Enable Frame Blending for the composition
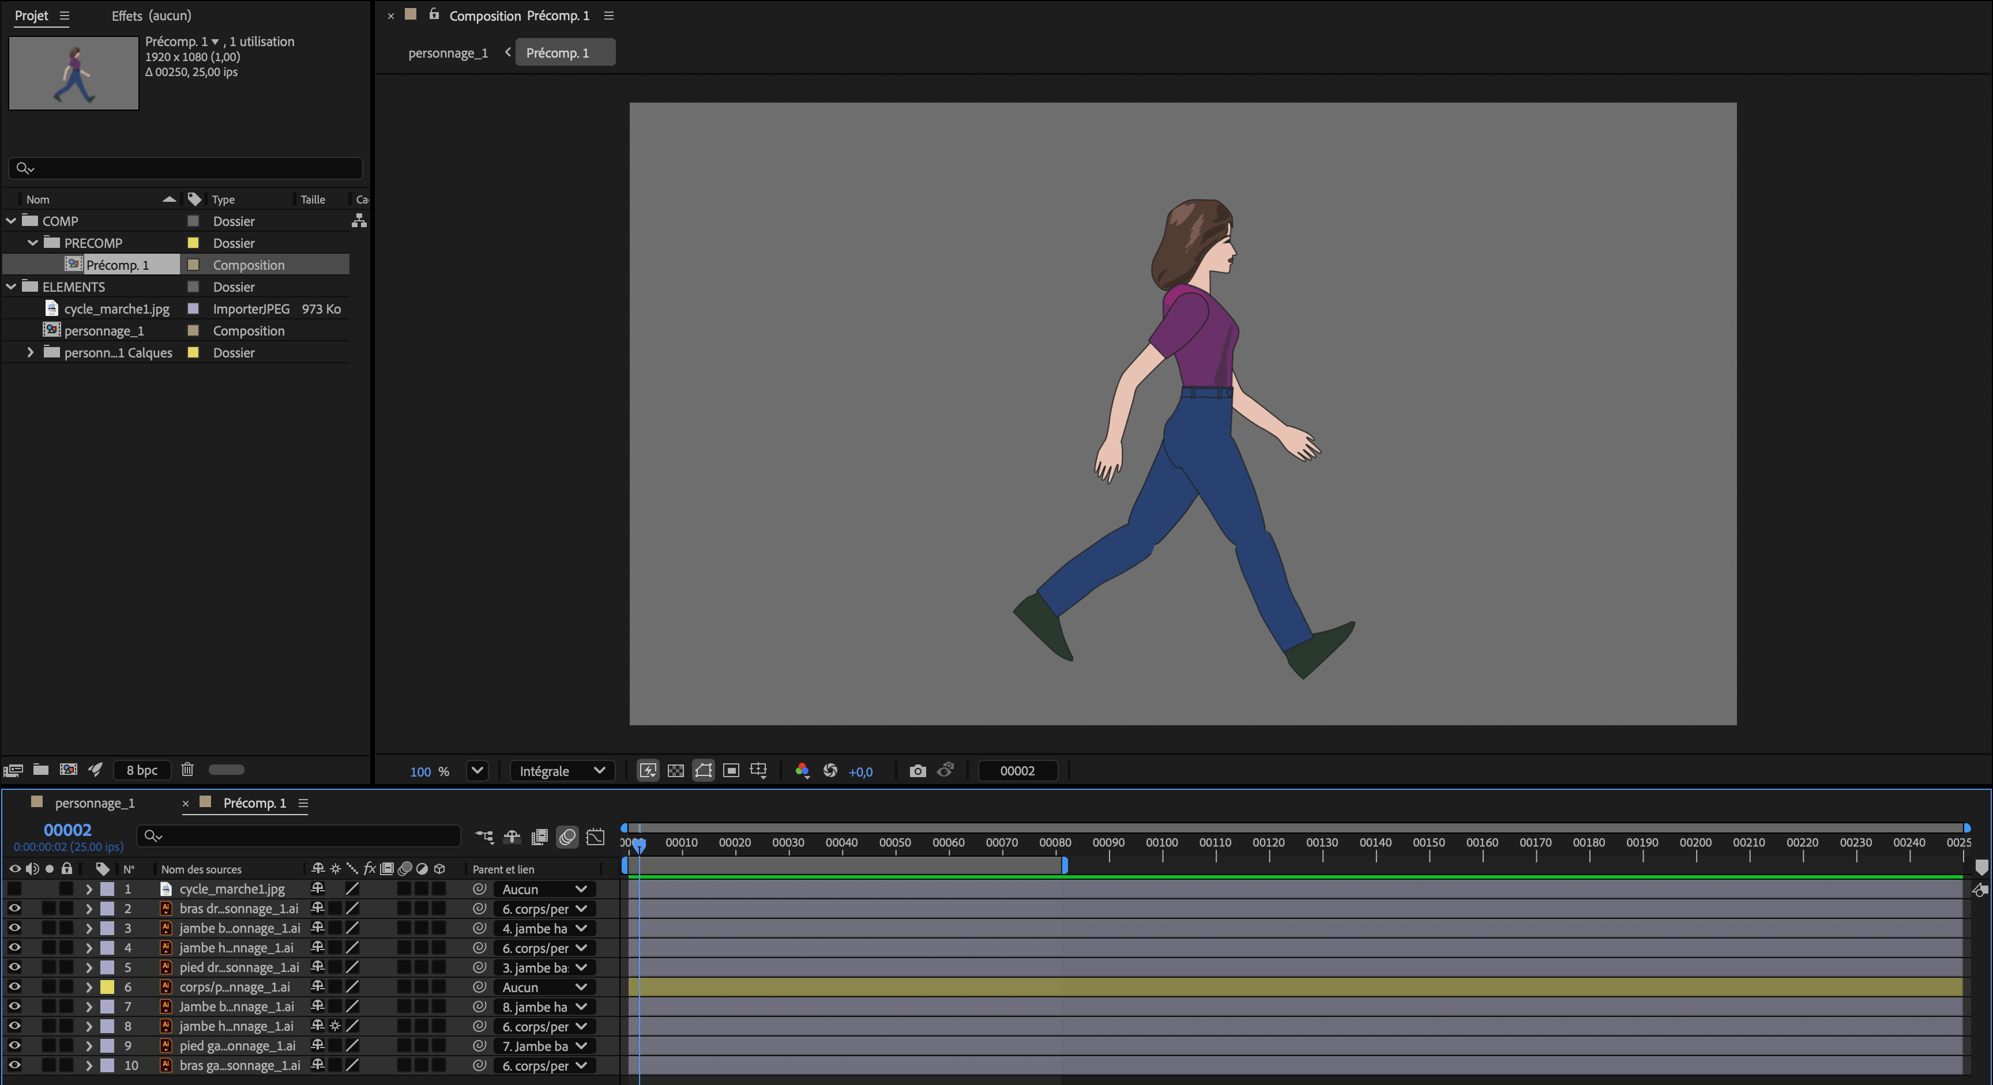 pos(539,837)
